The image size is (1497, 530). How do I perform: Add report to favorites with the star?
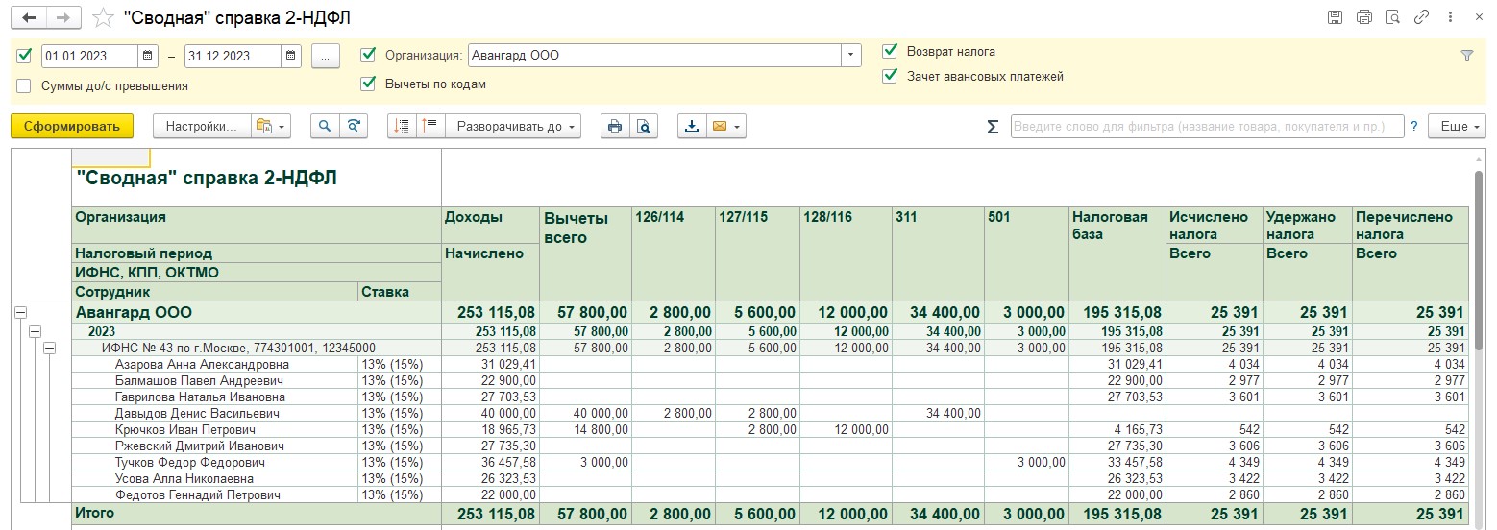[103, 18]
